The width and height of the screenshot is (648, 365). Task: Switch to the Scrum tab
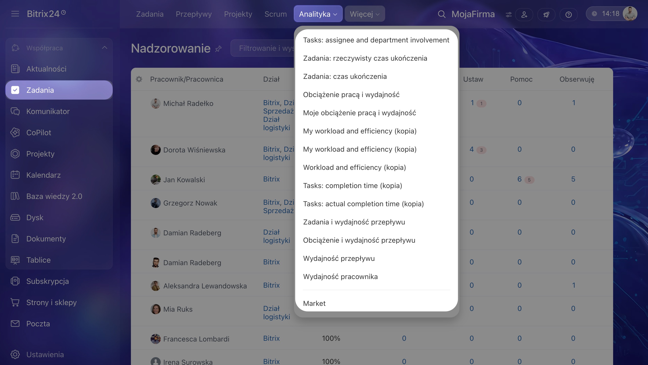point(275,14)
